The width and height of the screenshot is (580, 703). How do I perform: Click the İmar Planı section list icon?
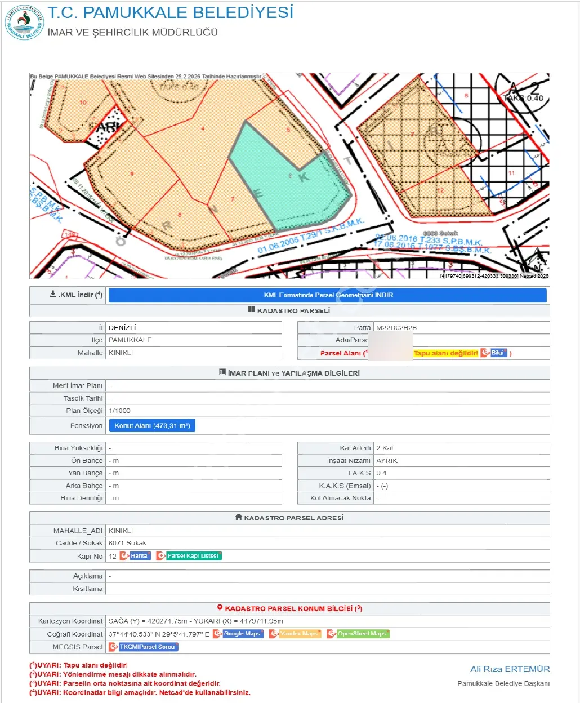pos(222,372)
